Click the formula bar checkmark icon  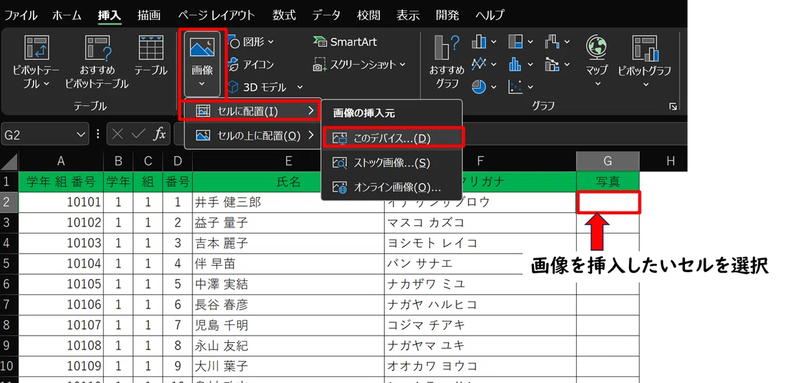139,134
